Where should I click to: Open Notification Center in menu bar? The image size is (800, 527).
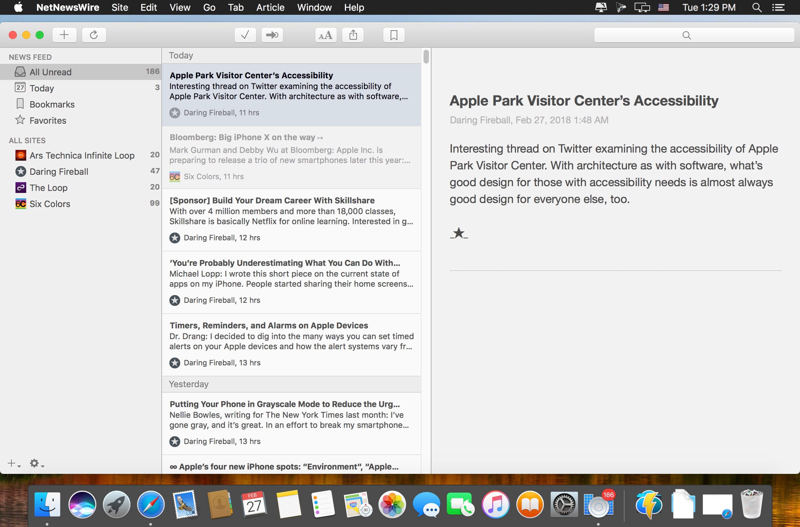tap(778, 7)
